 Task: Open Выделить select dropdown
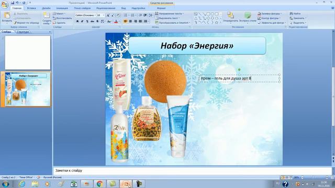click(x=298, y=22)
